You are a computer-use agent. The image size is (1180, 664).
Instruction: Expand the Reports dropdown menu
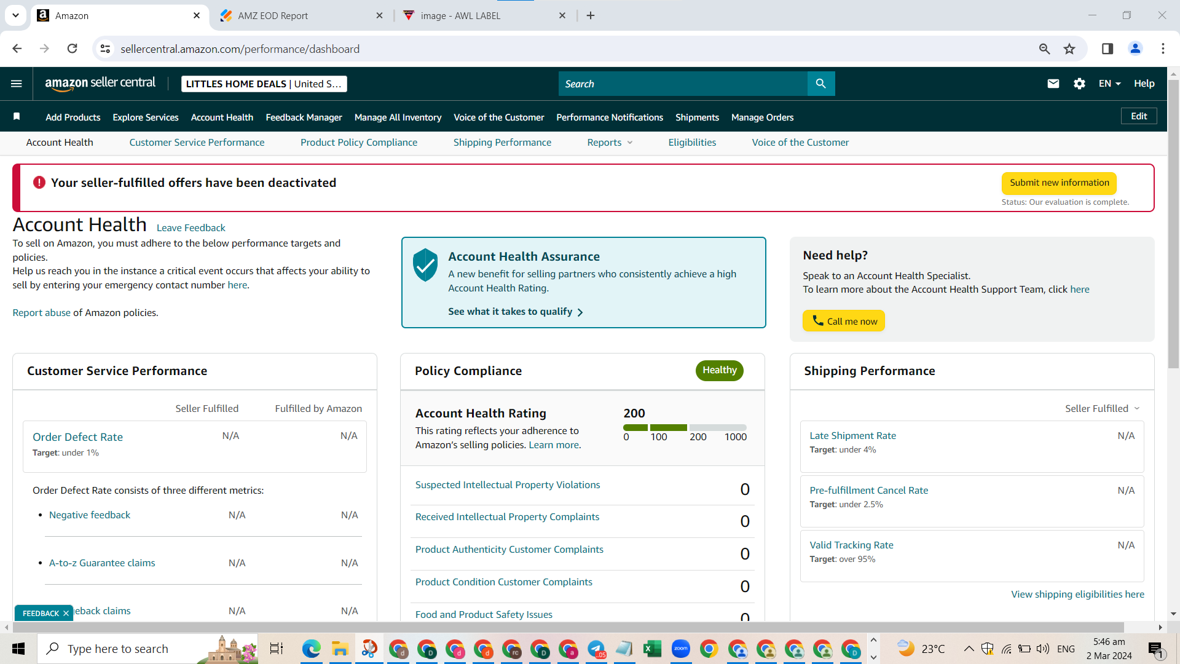coord(610,142)
